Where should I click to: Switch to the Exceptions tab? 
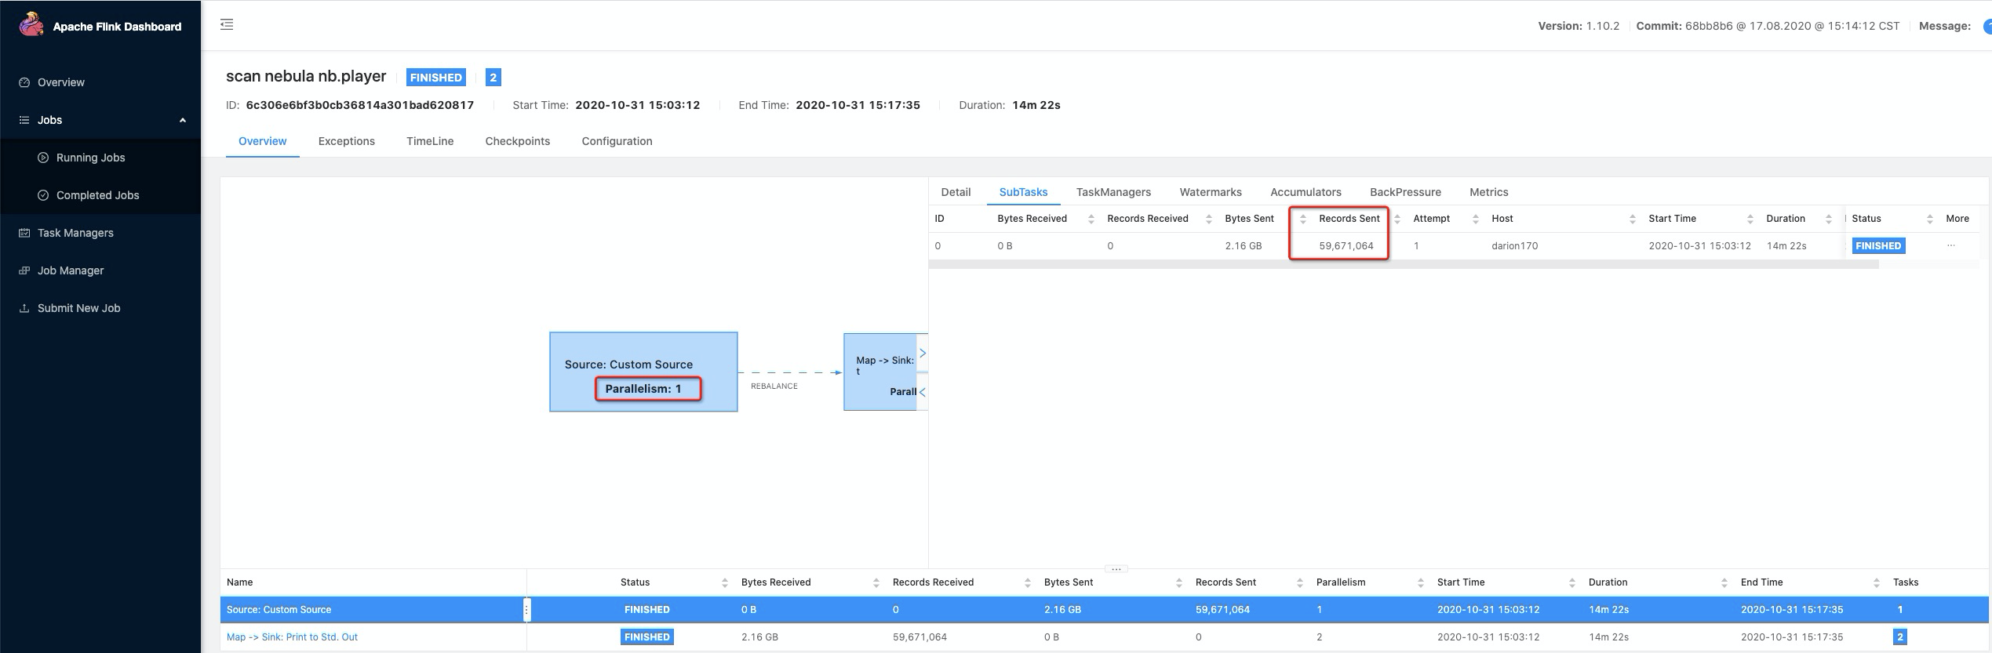pos(346,141)
